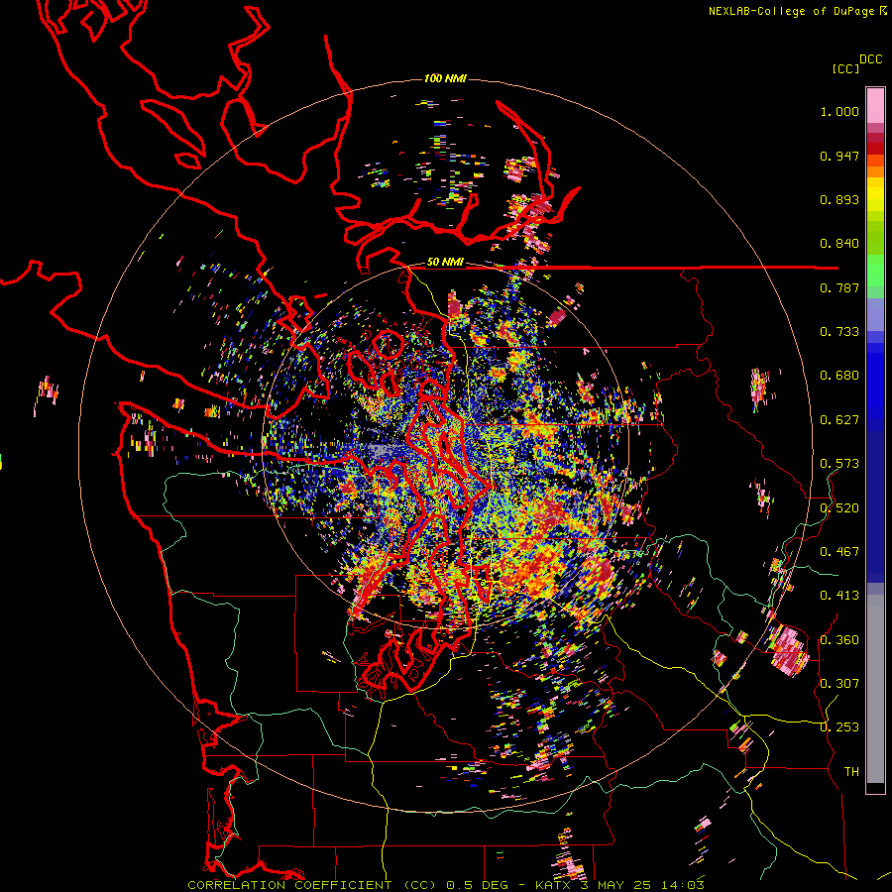
Task: Click the 0.253 scale value
Action: (839, 727)
